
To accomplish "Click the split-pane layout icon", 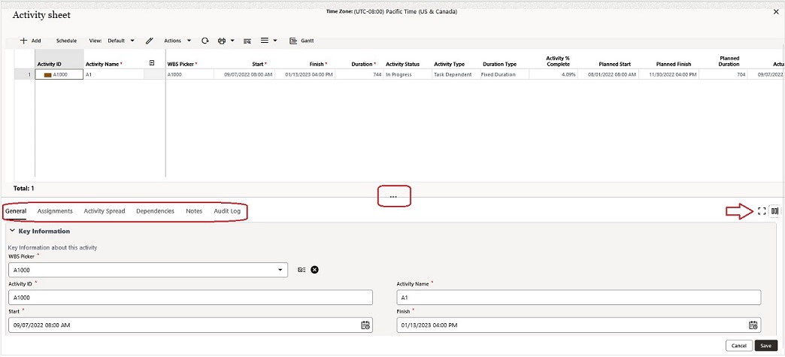I will [x=774, y=211].
